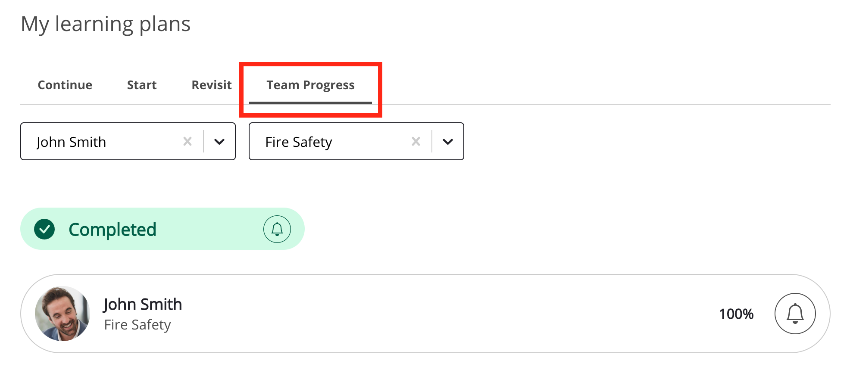
Task: Switch to the Continue tab
Action: click(x=65, y=85)
